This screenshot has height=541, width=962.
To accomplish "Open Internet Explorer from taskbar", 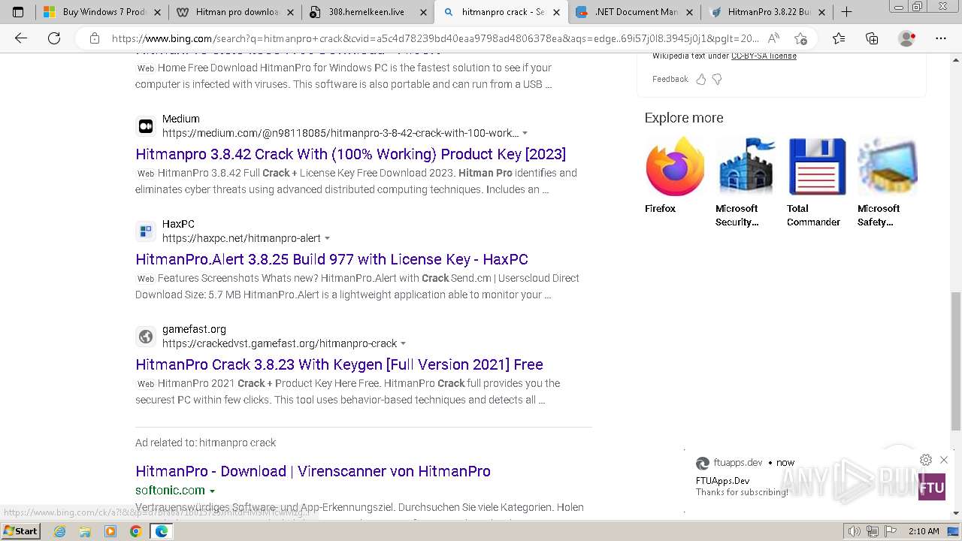I will click(x=60, y=531).
